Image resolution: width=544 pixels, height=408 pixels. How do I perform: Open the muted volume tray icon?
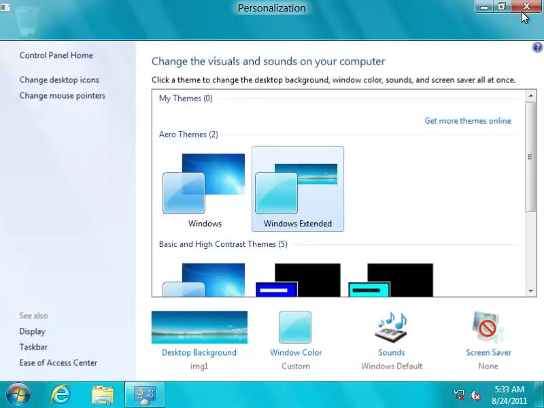click(x=475, y=395)
